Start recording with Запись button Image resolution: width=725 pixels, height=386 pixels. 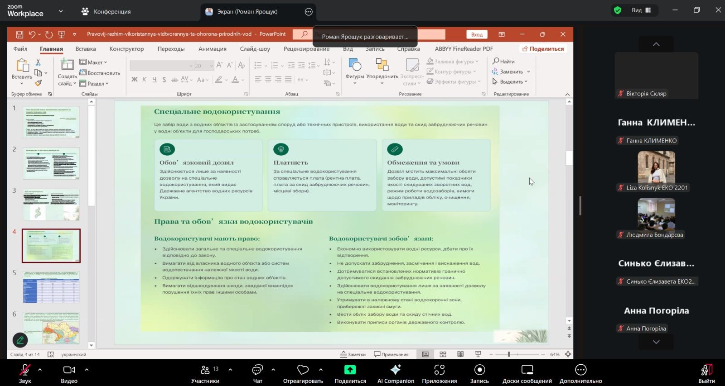(x=479, y=370)
